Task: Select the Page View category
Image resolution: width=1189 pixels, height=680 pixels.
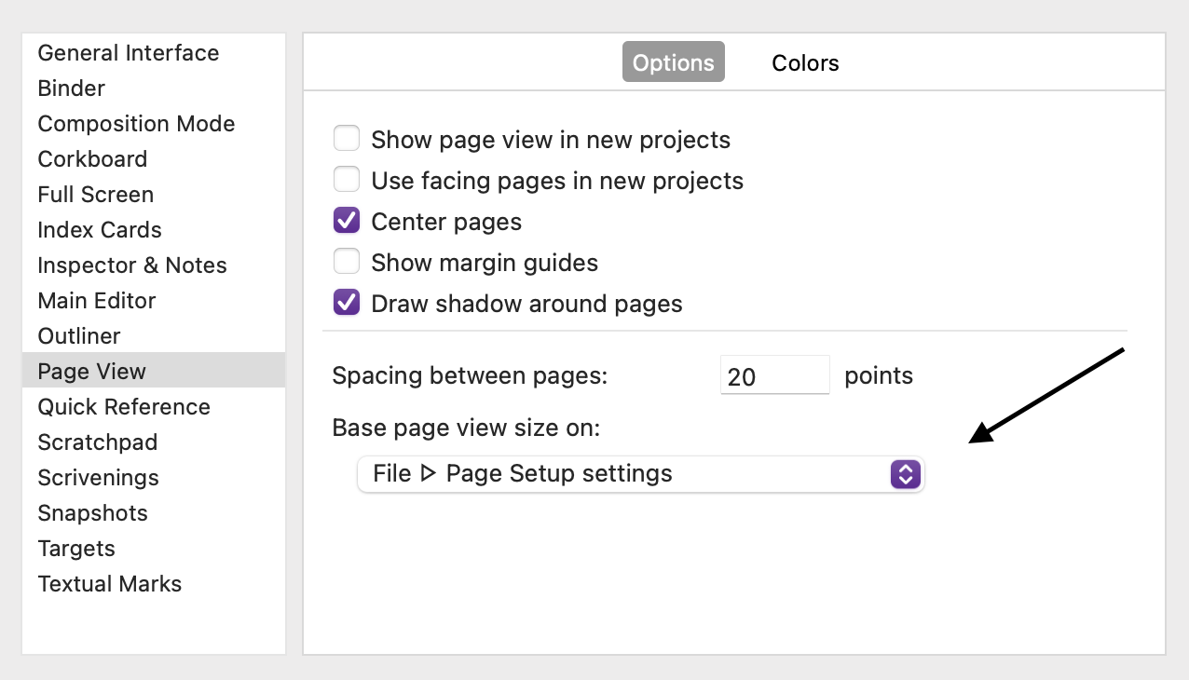Action: click(154, 371)
